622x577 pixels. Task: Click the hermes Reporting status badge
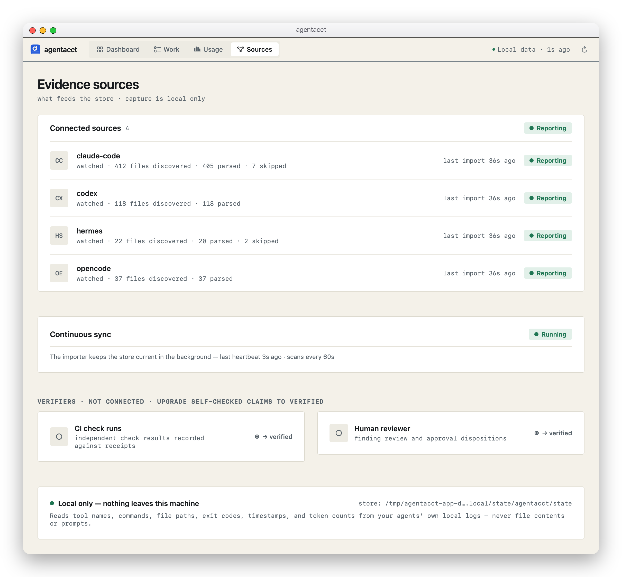548,236
